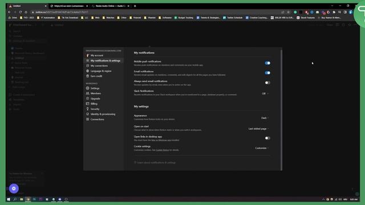
Task: Click the browser reload icon
Action: click(21, 12)
